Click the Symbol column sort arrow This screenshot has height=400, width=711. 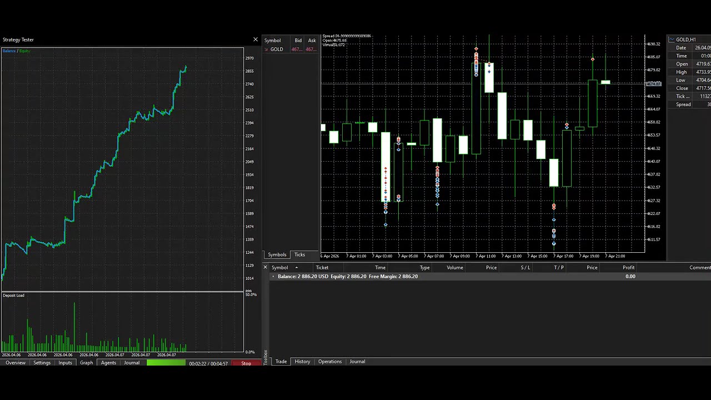pyautogui.click(x=297, y=268)
